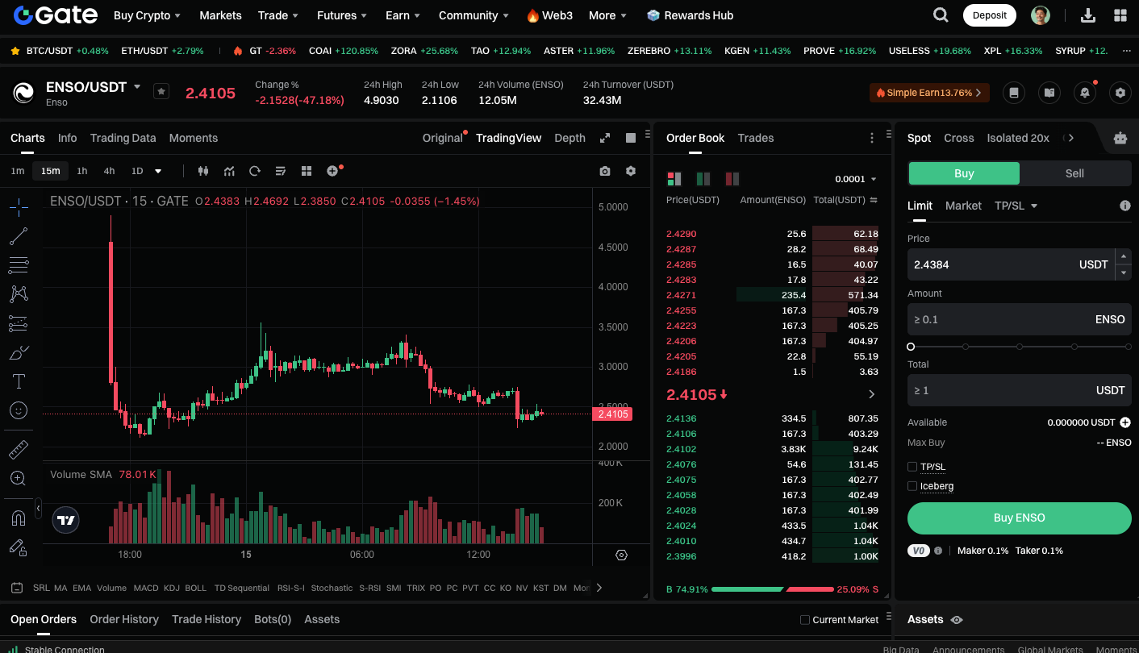Select the XABCD pattern tool
The image size is (1139, 653).
click(19, 294)
